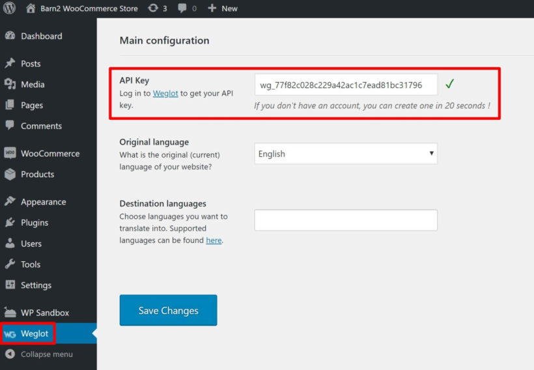Click the Plugins plug icon in sidebar
Viewport: 534px width, 370px height.
pos(10,223)
